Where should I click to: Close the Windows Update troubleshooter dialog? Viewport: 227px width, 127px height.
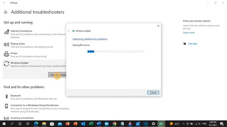pyautogui.click(x=158, y=26)
